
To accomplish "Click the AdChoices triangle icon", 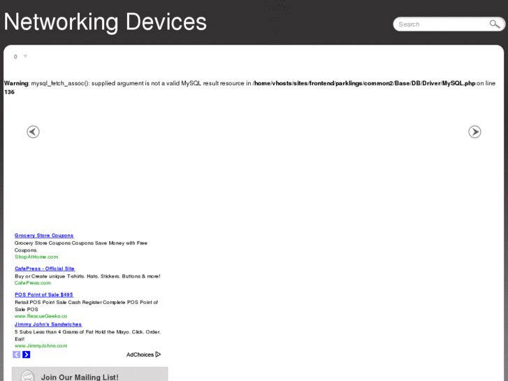I will tap(158, 354).
